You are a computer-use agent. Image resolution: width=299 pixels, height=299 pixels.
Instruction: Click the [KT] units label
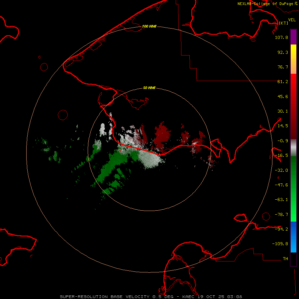(283, 23)
